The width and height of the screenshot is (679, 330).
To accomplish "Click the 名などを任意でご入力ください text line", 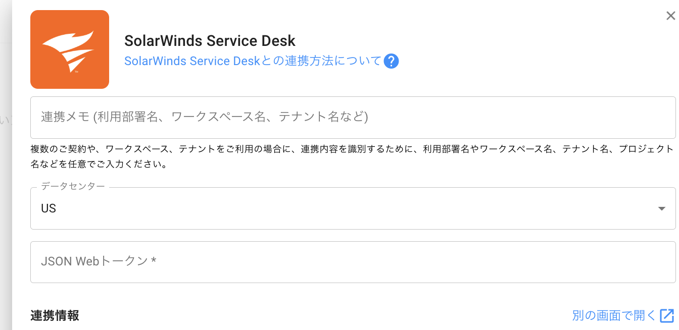I will tap(99, 164).
